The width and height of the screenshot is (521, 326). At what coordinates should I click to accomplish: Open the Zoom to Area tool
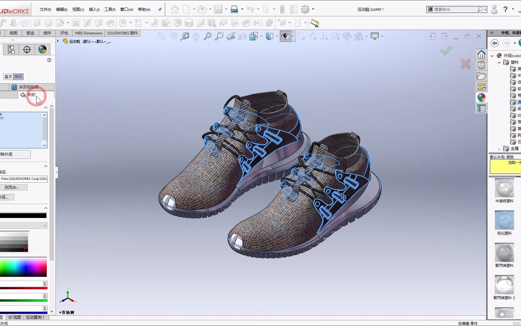(219, 36)
